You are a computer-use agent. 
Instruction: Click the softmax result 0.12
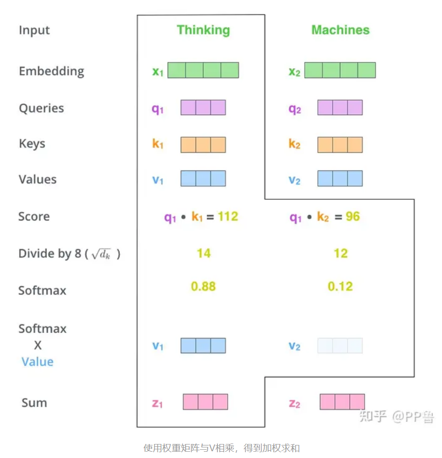tap(340, 286)
